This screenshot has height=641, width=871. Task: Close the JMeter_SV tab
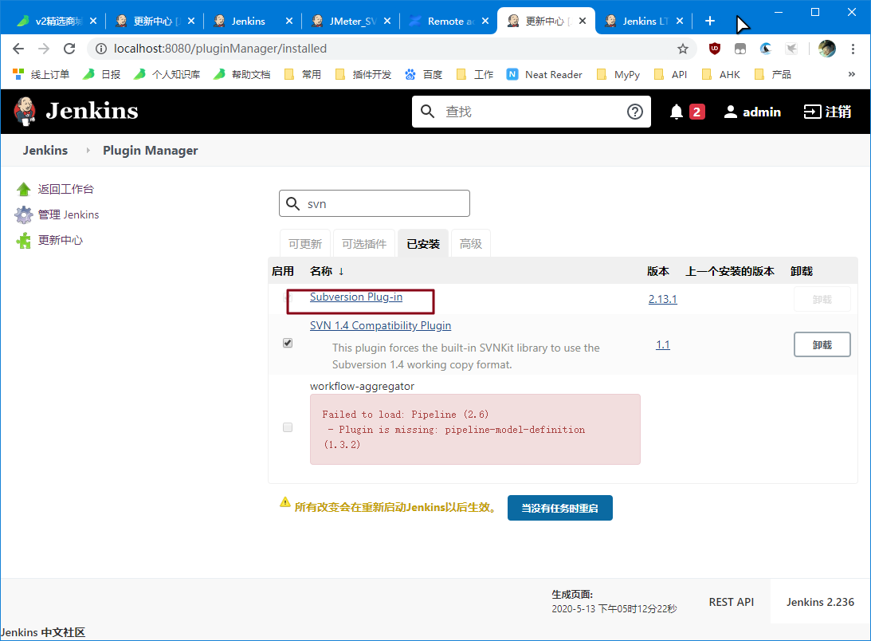point(387,21)
